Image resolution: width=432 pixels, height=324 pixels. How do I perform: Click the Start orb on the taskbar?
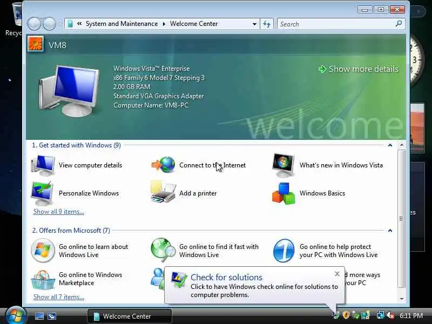pos(15,316)
